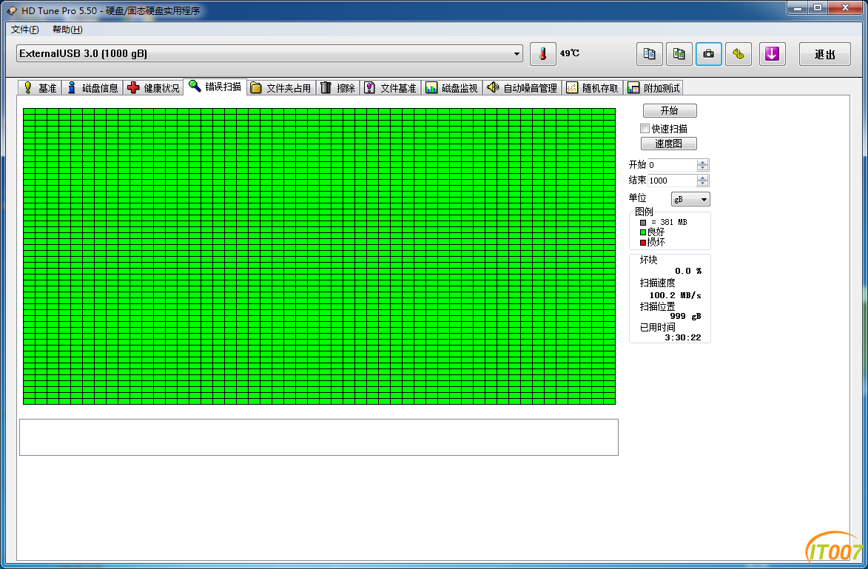Open the 附加测试 extra tests tab
The width and height of the screenshot is (868, 569).
click(653, 88)
